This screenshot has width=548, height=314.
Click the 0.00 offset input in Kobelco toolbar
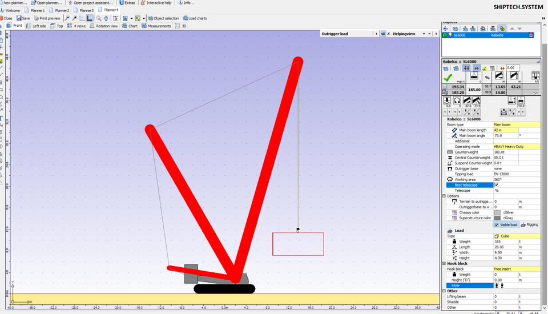[513, 68]
